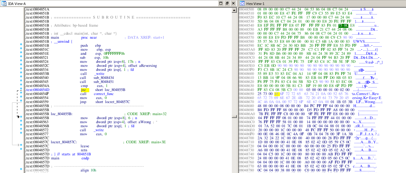Click the green highlighted 75 0C bytes in Hex View
406x173 pixels.
point(344,25)
